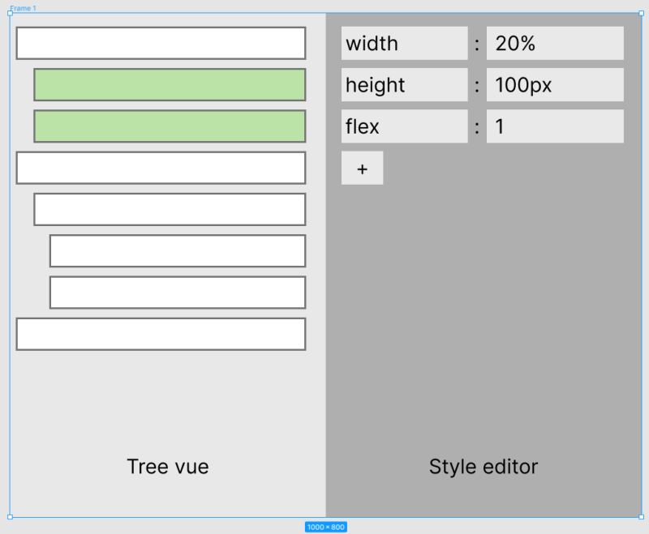Edit the flex value of 1
The image size is (649, 534).
click(555, 126)
